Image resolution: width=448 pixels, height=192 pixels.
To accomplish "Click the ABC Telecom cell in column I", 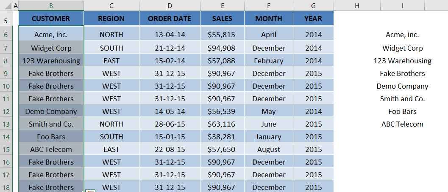I will point(402,124).
